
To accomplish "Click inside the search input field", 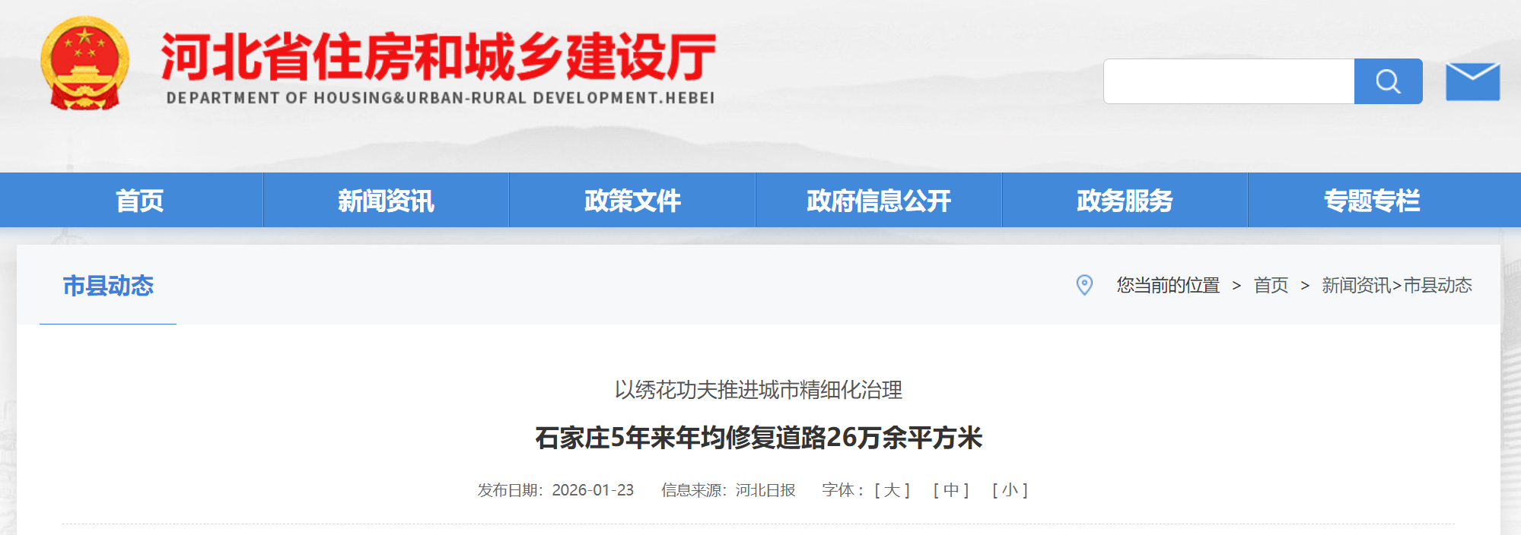I will tap(1228, 81).
